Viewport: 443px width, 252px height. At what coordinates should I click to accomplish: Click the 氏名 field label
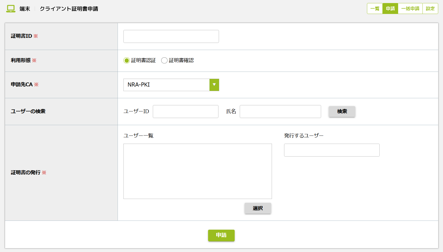pos(231,111)
